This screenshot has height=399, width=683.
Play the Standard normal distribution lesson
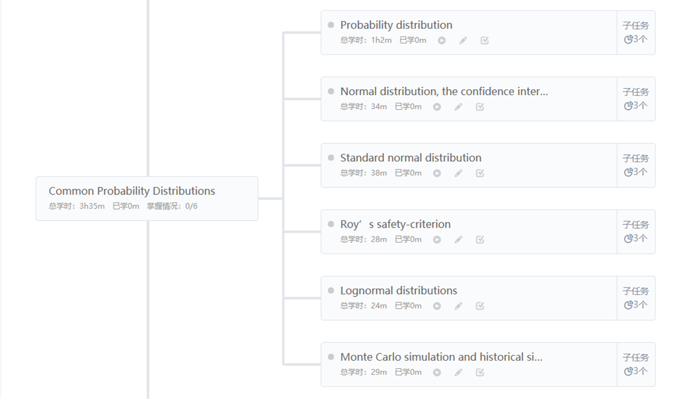(x=437, y=173)
